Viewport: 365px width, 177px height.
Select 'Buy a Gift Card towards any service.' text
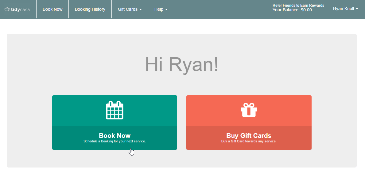249,141
